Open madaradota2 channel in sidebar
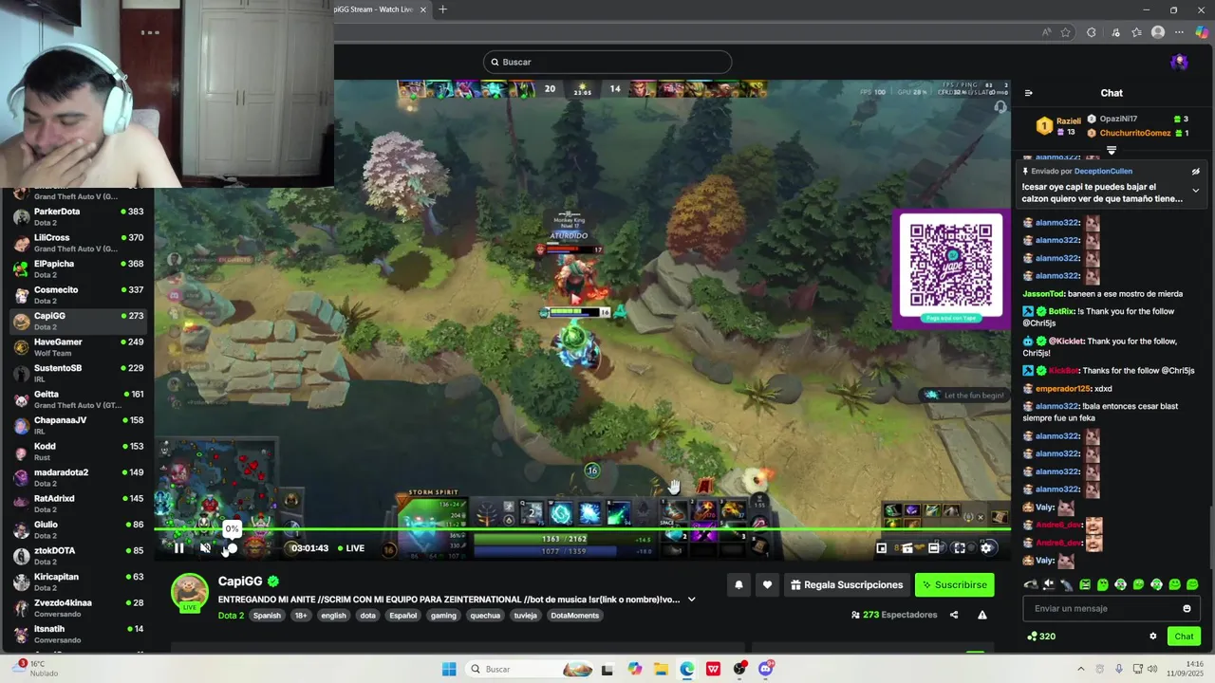Viewport: 1215px width, 683px height. point(77,477)
